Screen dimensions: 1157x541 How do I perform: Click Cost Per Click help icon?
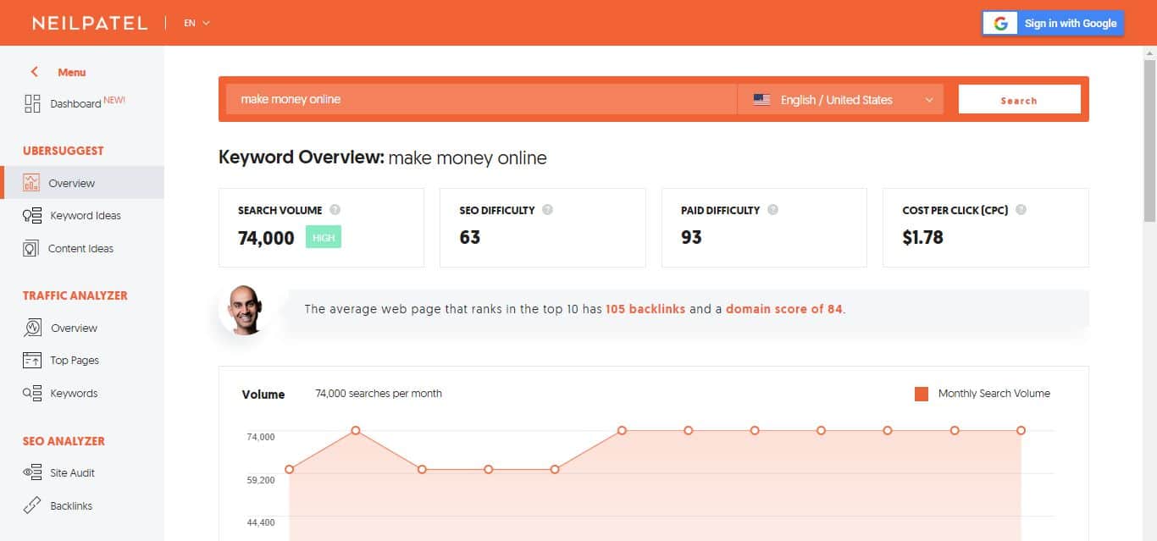(x=1021, y=210)
